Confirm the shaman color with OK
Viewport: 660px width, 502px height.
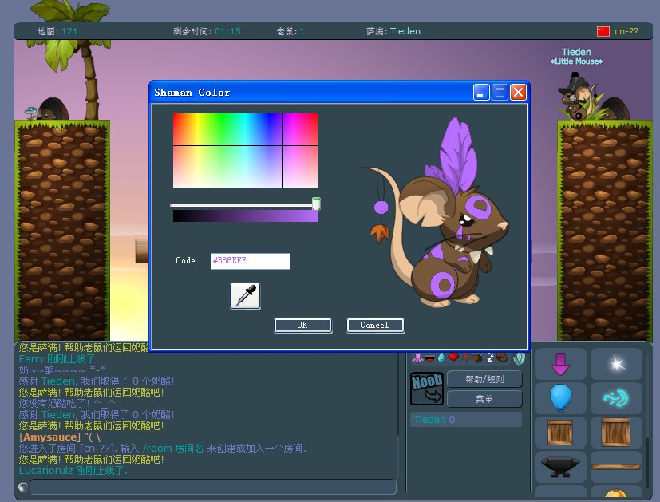tap(302, 326)
